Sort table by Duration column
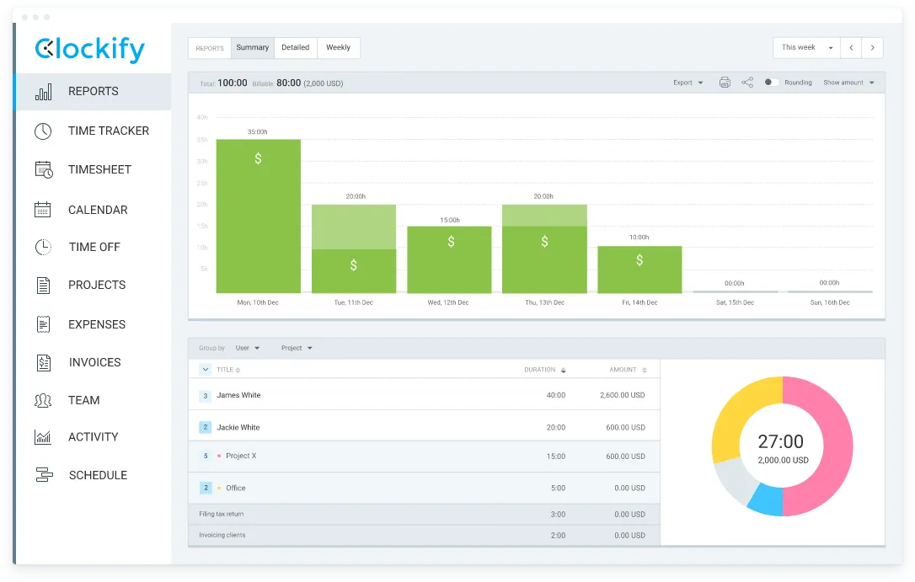Screen dimensions: 915x582 544,370
